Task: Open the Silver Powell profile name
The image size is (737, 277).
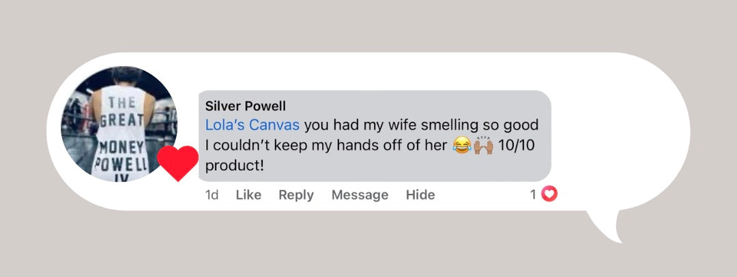Action: (x=245, y=106)
